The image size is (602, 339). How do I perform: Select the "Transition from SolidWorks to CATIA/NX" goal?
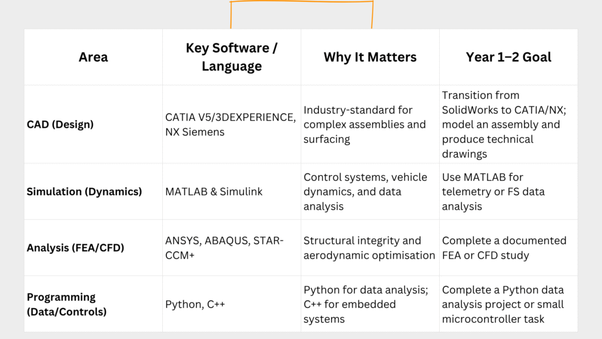(x=501, y=124)
